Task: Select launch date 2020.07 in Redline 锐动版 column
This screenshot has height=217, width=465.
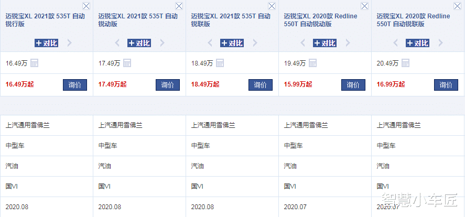Action: point(295,207)
